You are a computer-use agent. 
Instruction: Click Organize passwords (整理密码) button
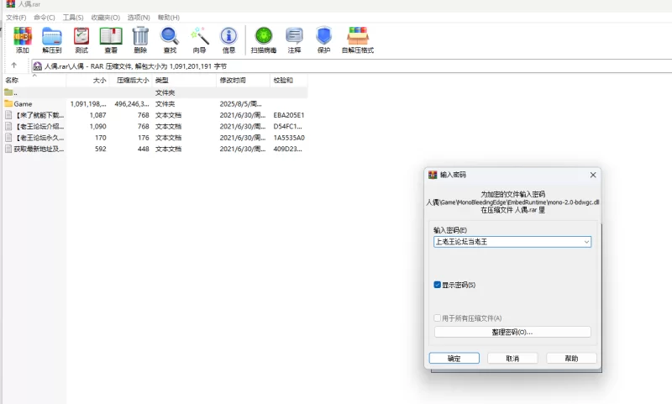(x=512, y=332)
